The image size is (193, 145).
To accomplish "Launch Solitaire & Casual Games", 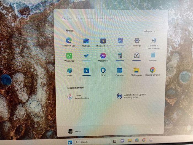I will tap(153, 44).
